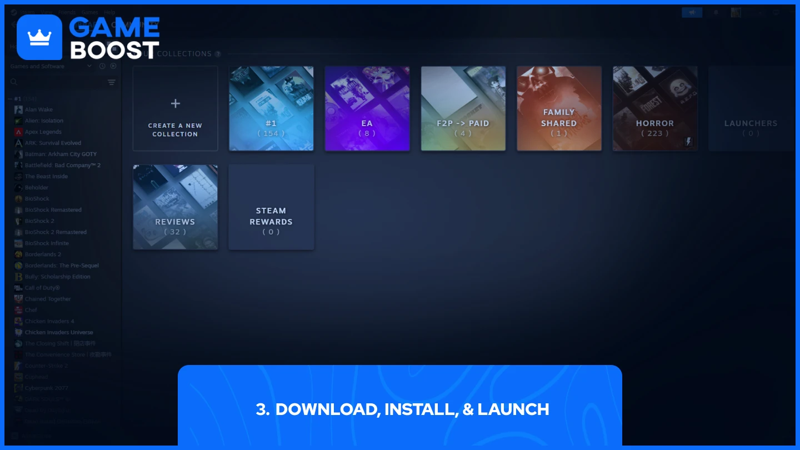Click Create a New Collection tile

click(175, 108)
